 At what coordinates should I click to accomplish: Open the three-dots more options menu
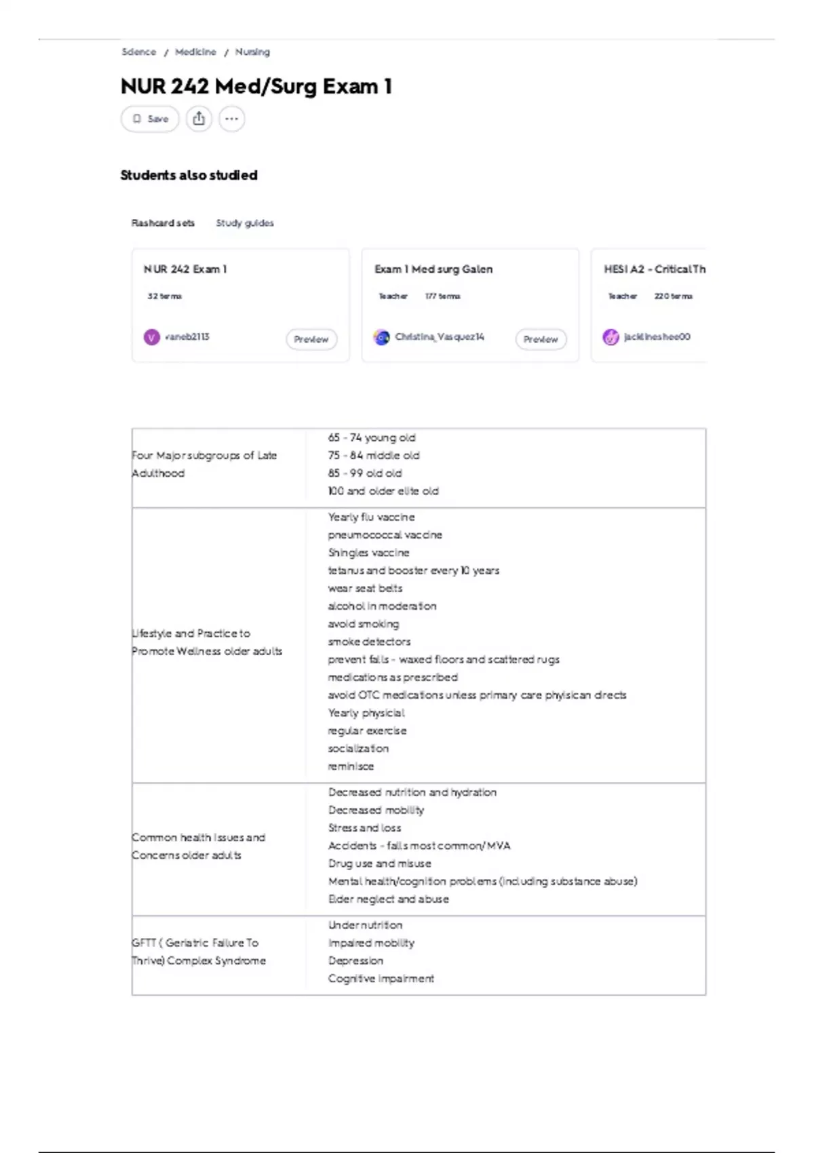click(232, 119)
